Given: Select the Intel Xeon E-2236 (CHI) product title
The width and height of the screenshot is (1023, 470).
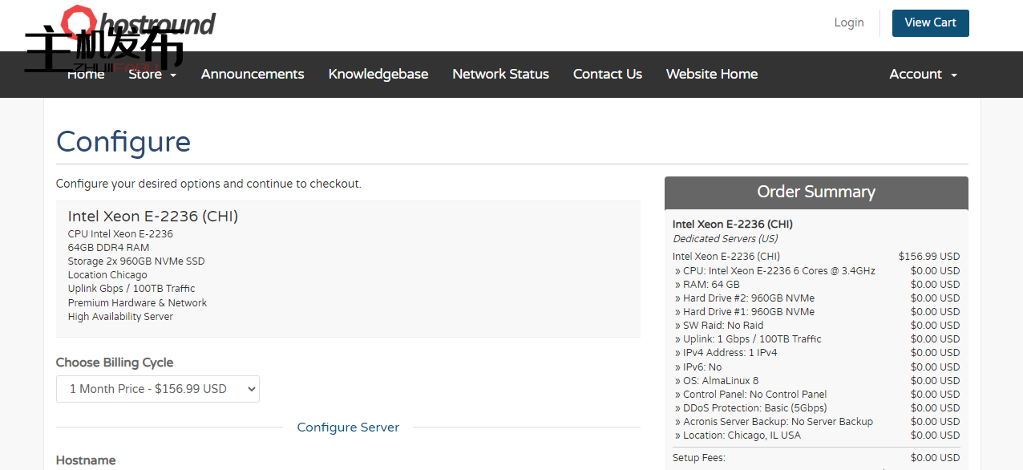Looking at the screenshot, I should [x=152, y=217].
